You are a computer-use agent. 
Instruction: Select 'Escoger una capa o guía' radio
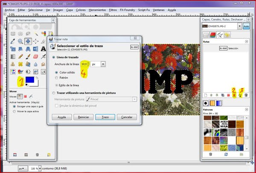tap(14, 106)
